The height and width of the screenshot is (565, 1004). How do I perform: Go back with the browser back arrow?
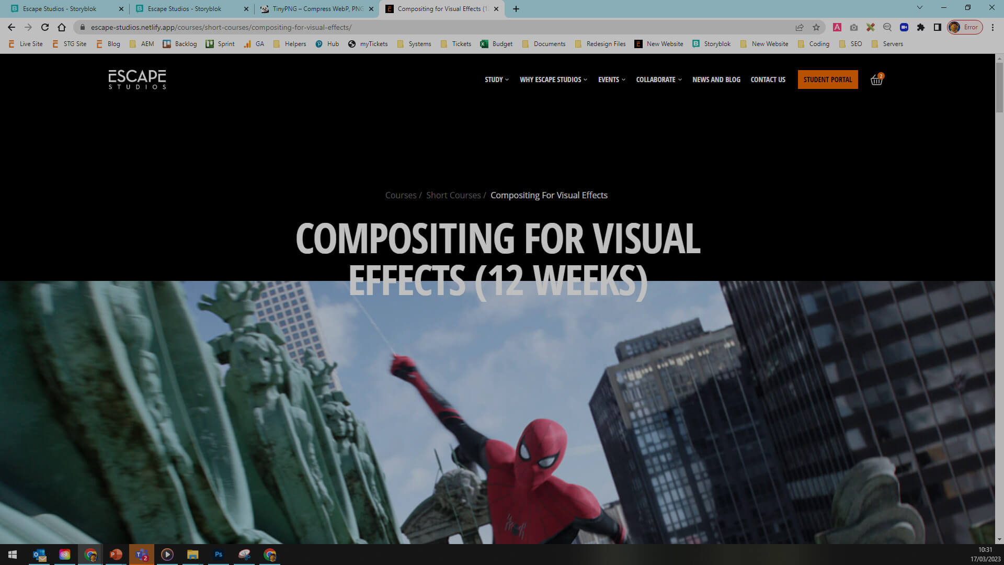(12, 27)
